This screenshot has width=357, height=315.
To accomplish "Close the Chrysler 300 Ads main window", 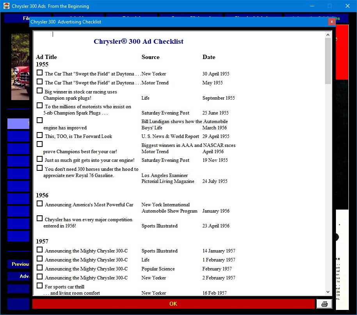I will point(347,6).
